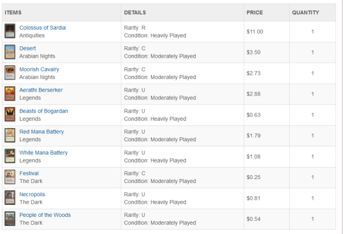Open the Necropolis card image

pos(9,198)
